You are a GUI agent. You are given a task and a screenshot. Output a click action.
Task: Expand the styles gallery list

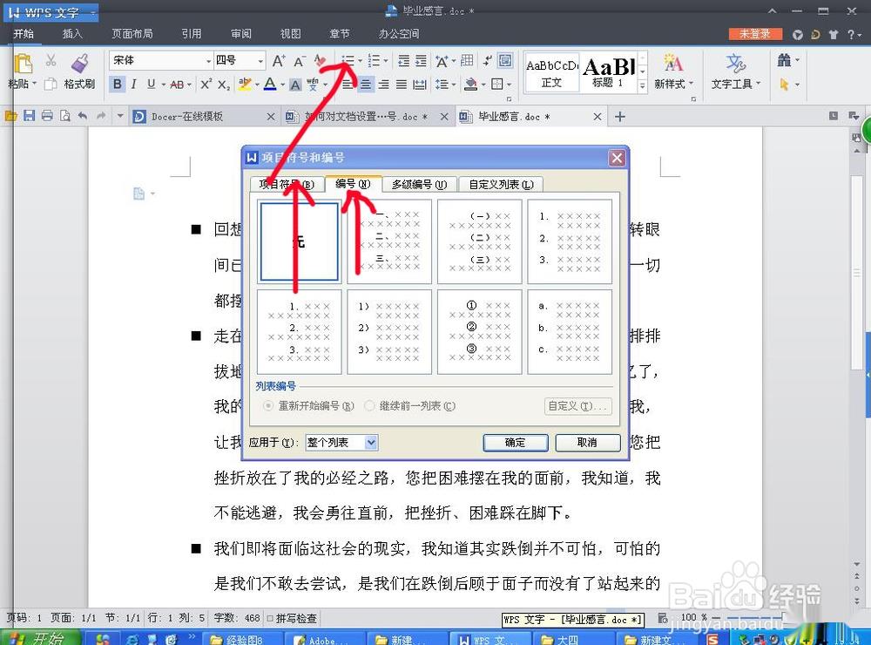643,85
